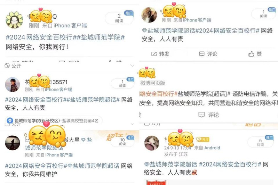Click the globe 公开 visibility icon
Screen dimensions: 278x185
[x=7, y=66]
